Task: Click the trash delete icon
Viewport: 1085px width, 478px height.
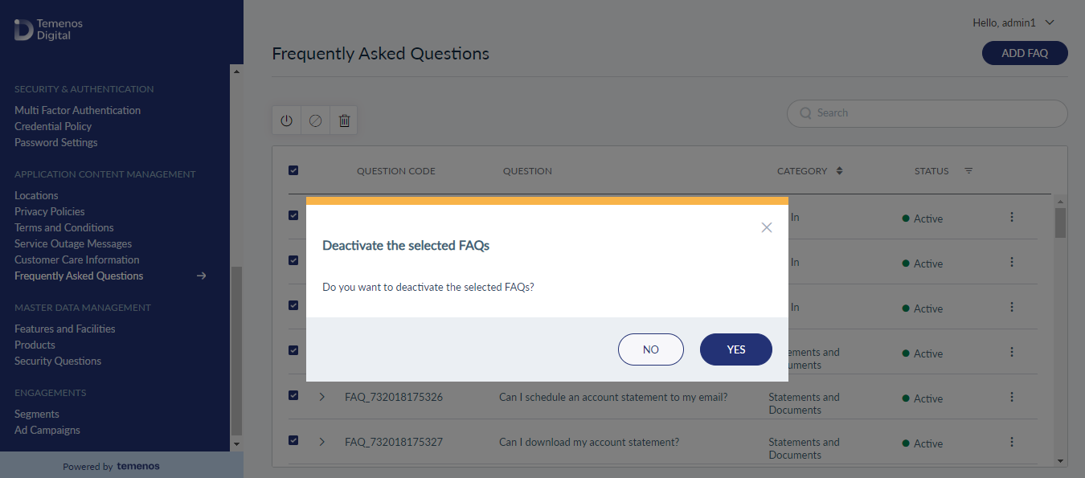Action: (344, 121)
